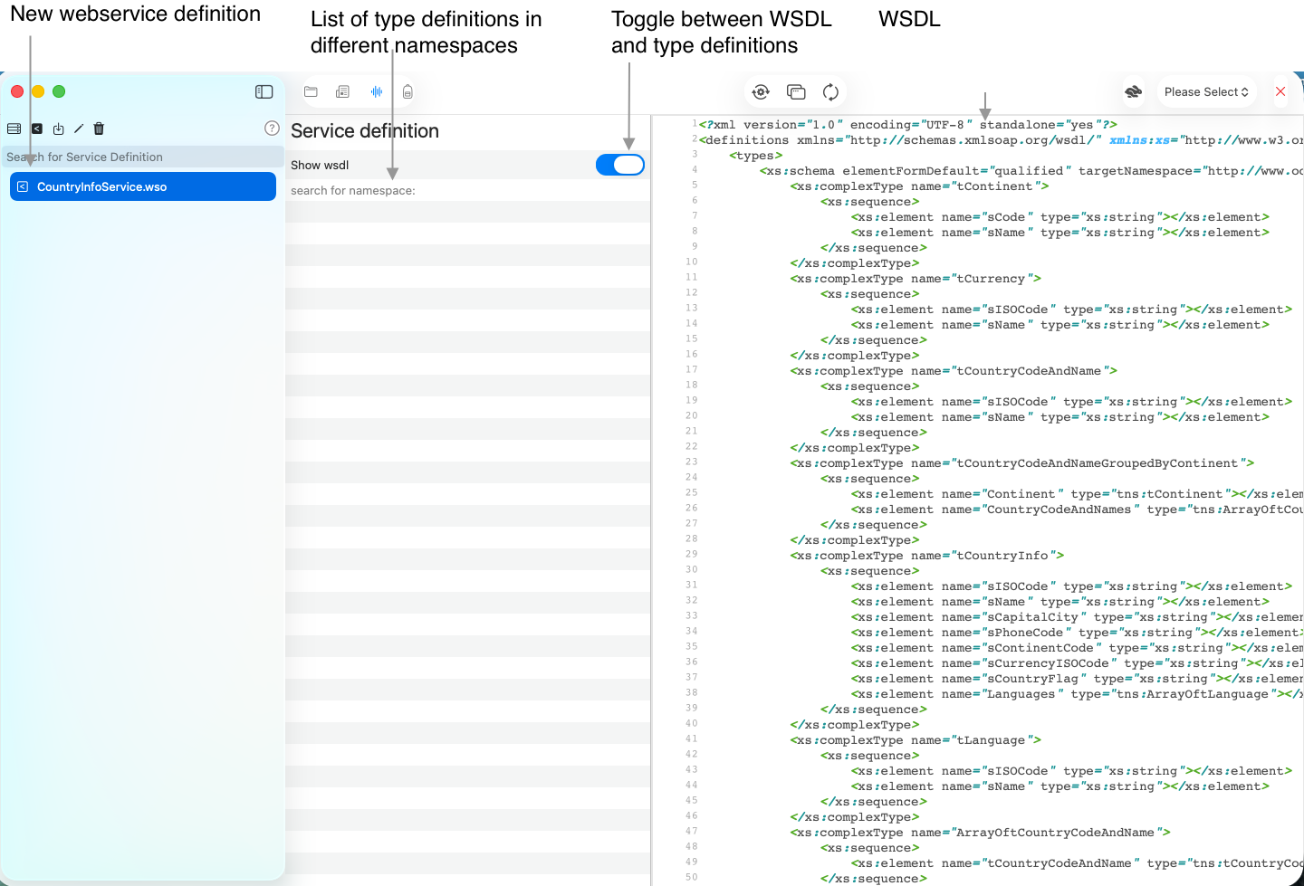Click the circular refresh icon
This screenshot has height=886, width=1304.
(x=830, y=91)
